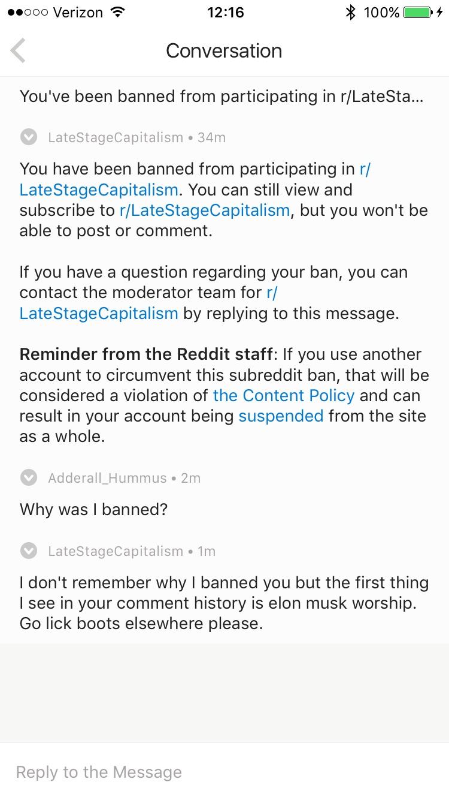
Task: Open the r/LateStageCapitalism link after 'subscribe to'
Action: coord(205,210)
